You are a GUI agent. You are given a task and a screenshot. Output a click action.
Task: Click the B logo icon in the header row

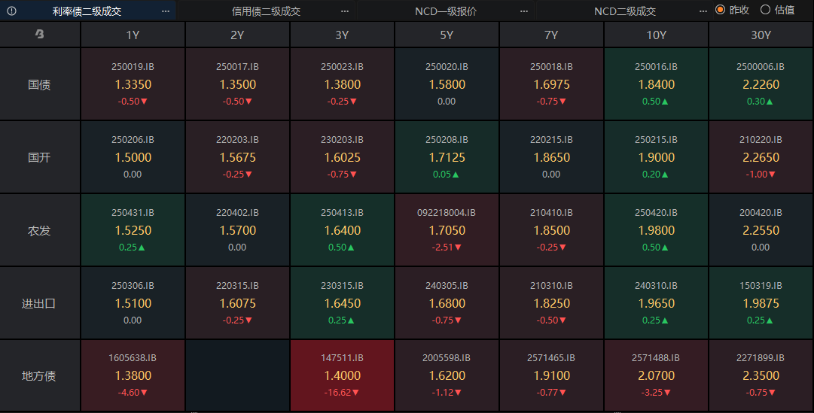coord(40,35)
